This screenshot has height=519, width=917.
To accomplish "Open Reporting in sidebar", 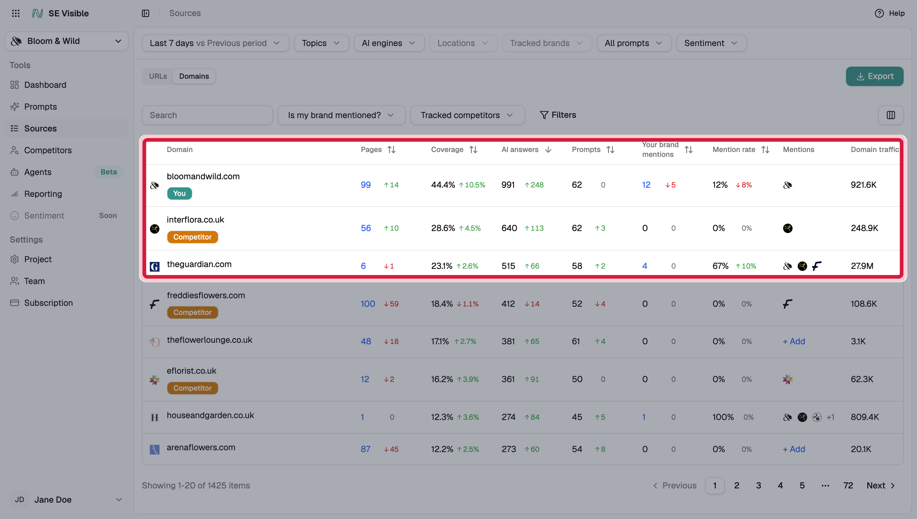I will click(x=67, y=193).
